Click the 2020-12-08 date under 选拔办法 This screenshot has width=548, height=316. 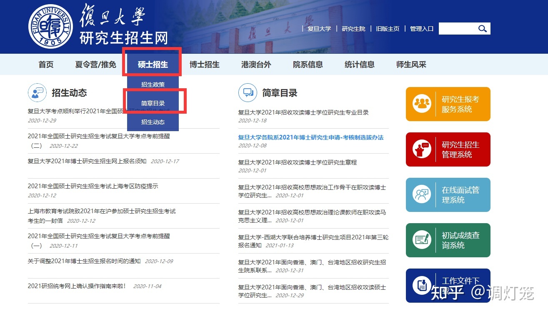[x=253, y=145]
